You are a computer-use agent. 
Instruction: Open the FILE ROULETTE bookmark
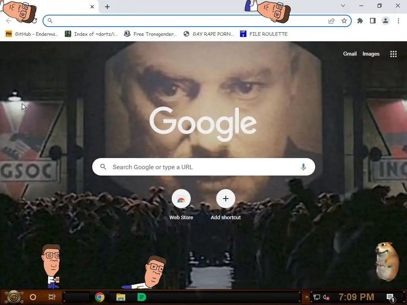point(264,34)
